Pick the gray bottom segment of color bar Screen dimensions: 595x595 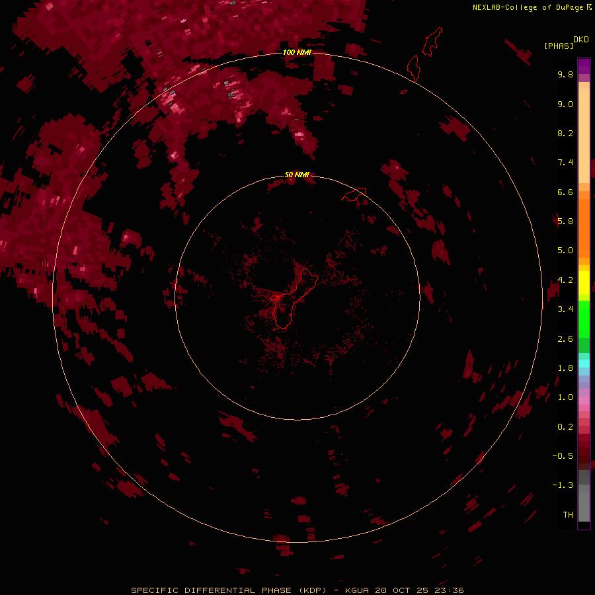584,504
